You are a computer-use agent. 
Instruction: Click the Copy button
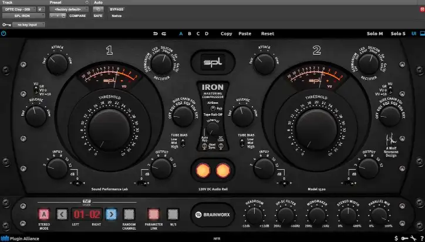pos(227,33)
